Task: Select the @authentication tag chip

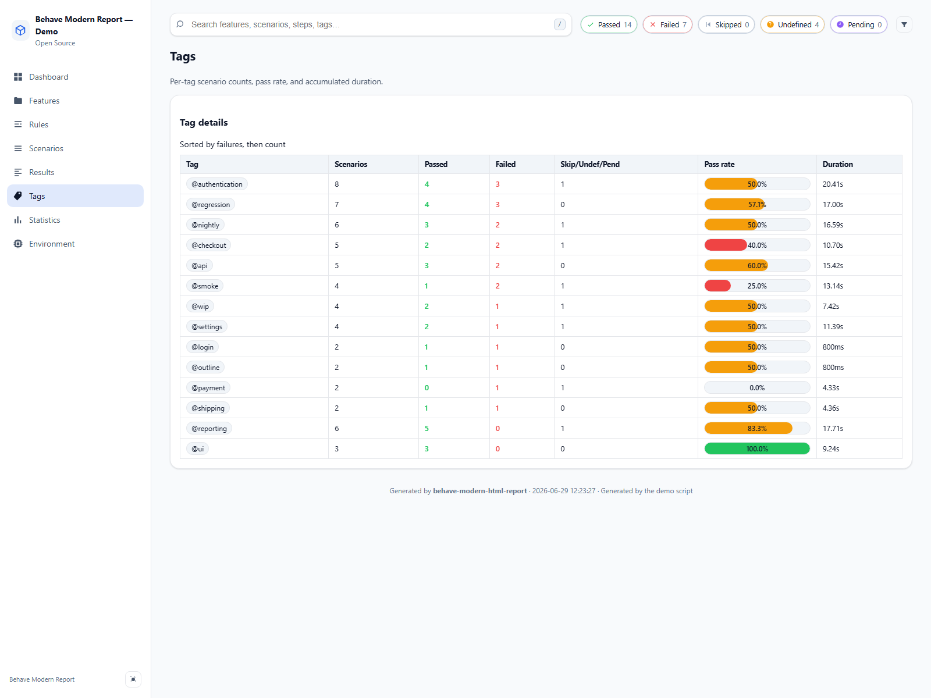Action: (x=217, y=184)
